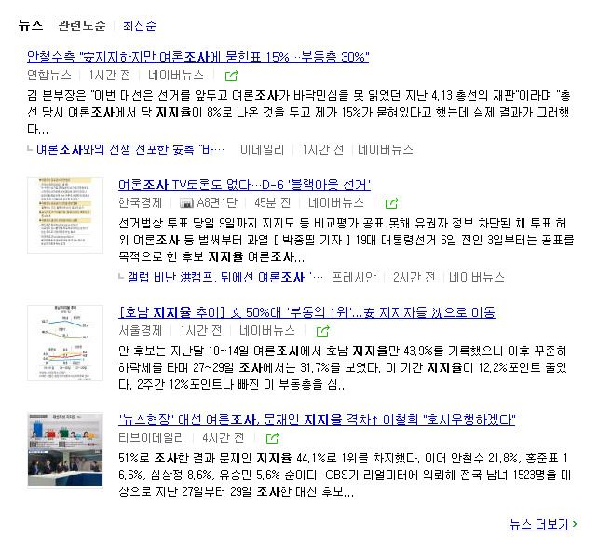The width and height of the screenshot is (598, 537).
Task: Click summary text starting 안 후보는 지난달
Action: [343, 367]
